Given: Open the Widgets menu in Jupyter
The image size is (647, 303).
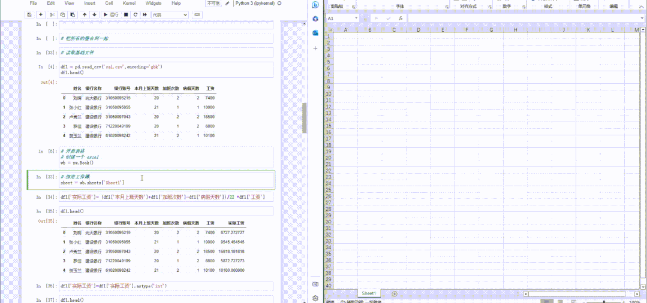Looking at the screenshot, I should (x=154, y=3).
